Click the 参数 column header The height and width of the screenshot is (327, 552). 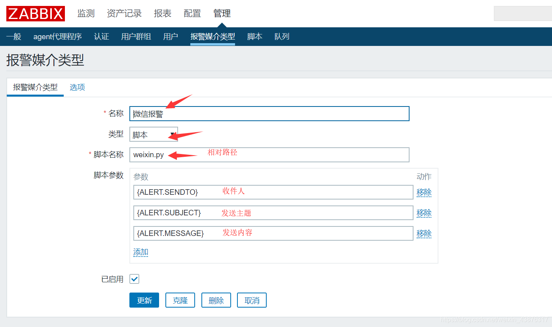[141, 177]
